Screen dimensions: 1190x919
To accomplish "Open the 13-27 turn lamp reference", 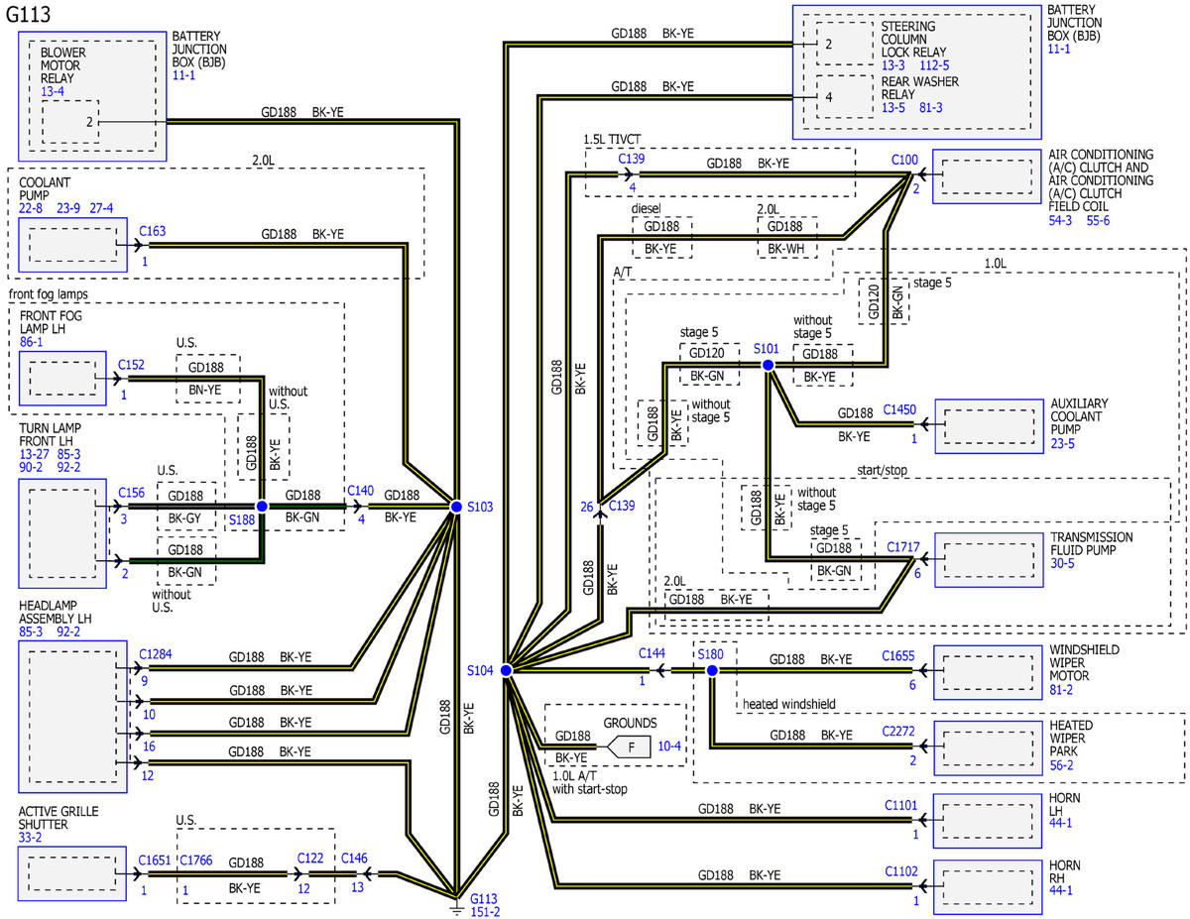I will click(35, 452).
